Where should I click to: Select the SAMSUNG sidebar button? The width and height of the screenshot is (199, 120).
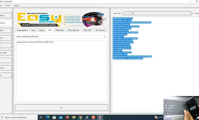click(x=6, y=23)
